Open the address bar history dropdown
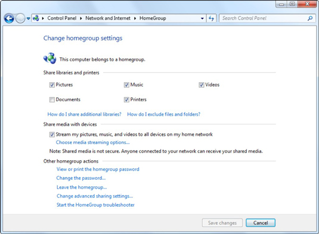Screen dimensions: 319x234 pos(202,18)
